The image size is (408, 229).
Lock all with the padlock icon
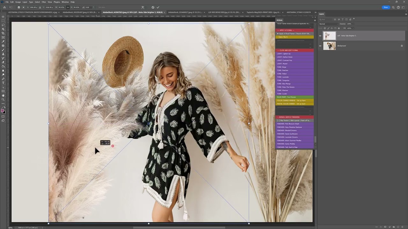pyautogui.click(x=339, y=28)
